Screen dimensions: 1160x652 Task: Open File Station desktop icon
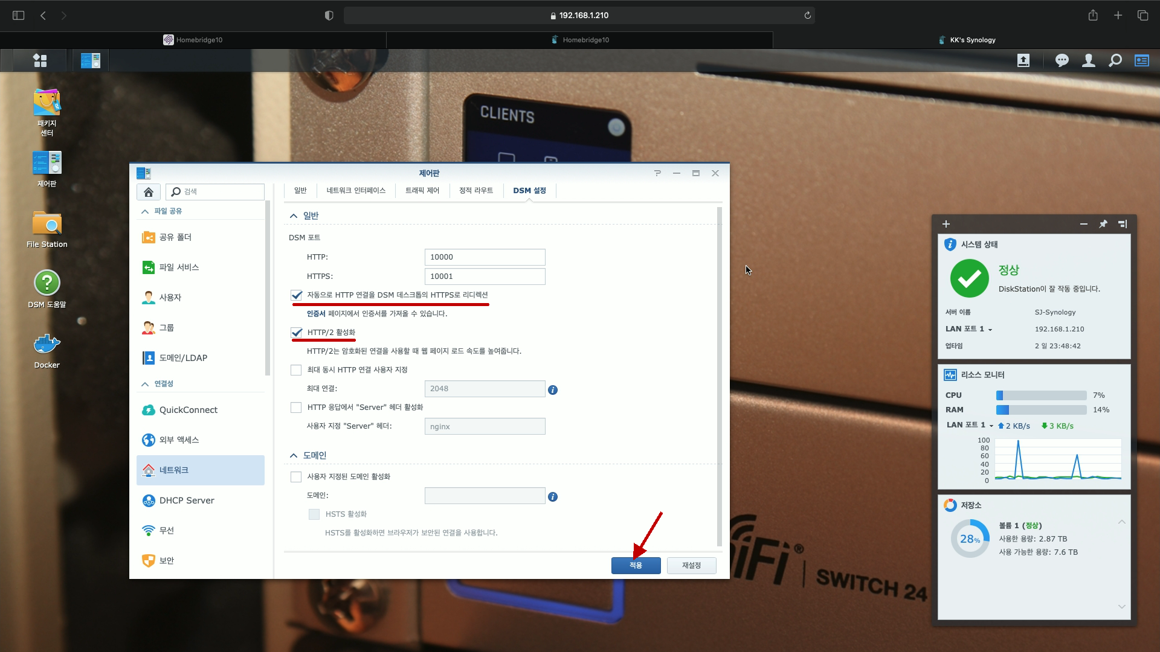click(x=47, y=224)
